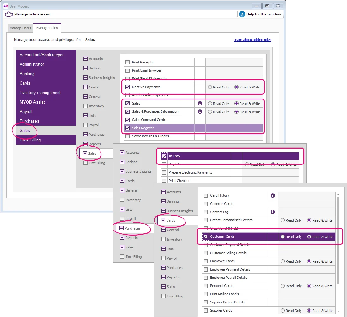This screenshot has width=347, height=317.
Task: Switch to the Manage Users tab
Action: pos(20,28)
